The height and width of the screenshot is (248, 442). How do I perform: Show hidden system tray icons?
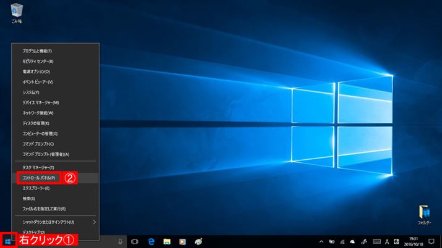click(321, 241)
